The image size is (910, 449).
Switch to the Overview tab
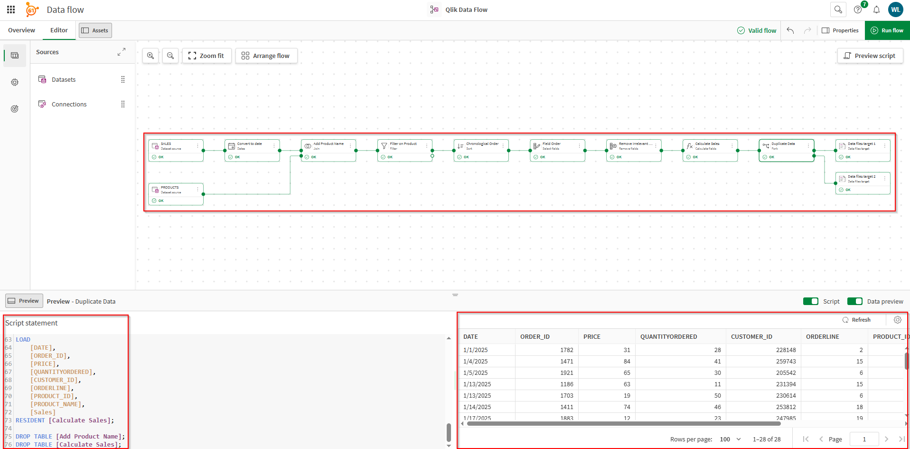pyautogui.click(x=20, y=30)
